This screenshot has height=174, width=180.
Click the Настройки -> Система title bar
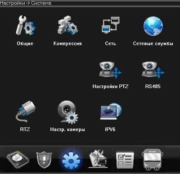tap(90, 3)
